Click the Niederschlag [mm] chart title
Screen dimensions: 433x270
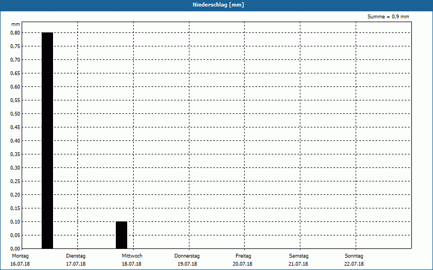[218, 5]
